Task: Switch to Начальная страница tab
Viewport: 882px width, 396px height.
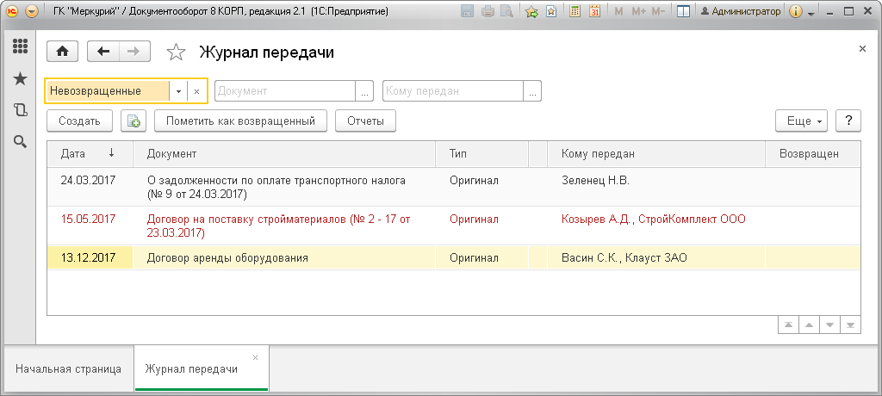Action: click(x=68, y=369)
